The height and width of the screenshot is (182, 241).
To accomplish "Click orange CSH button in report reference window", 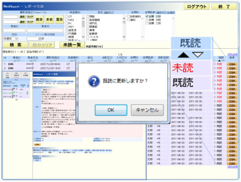I will [37, 145].
